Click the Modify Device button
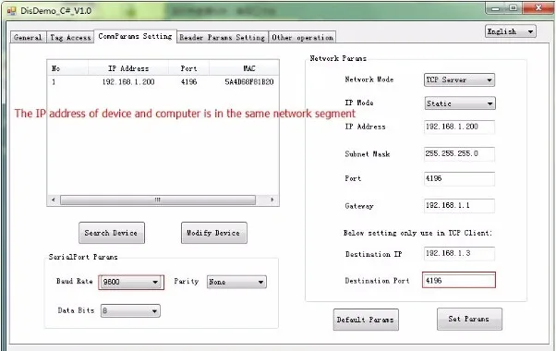 (x=214, y=233)
